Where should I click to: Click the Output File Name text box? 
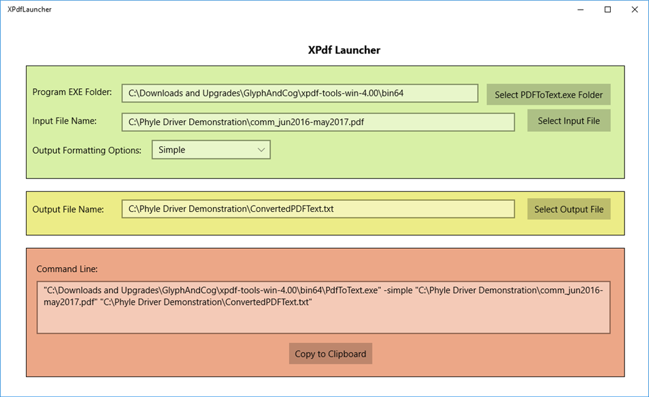pos(318,209)
